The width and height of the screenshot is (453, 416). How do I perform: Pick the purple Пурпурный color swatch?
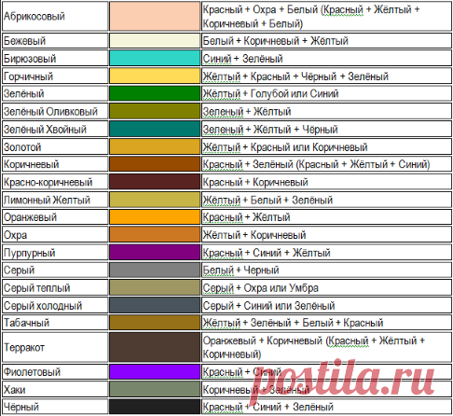[x=155, y=252]
